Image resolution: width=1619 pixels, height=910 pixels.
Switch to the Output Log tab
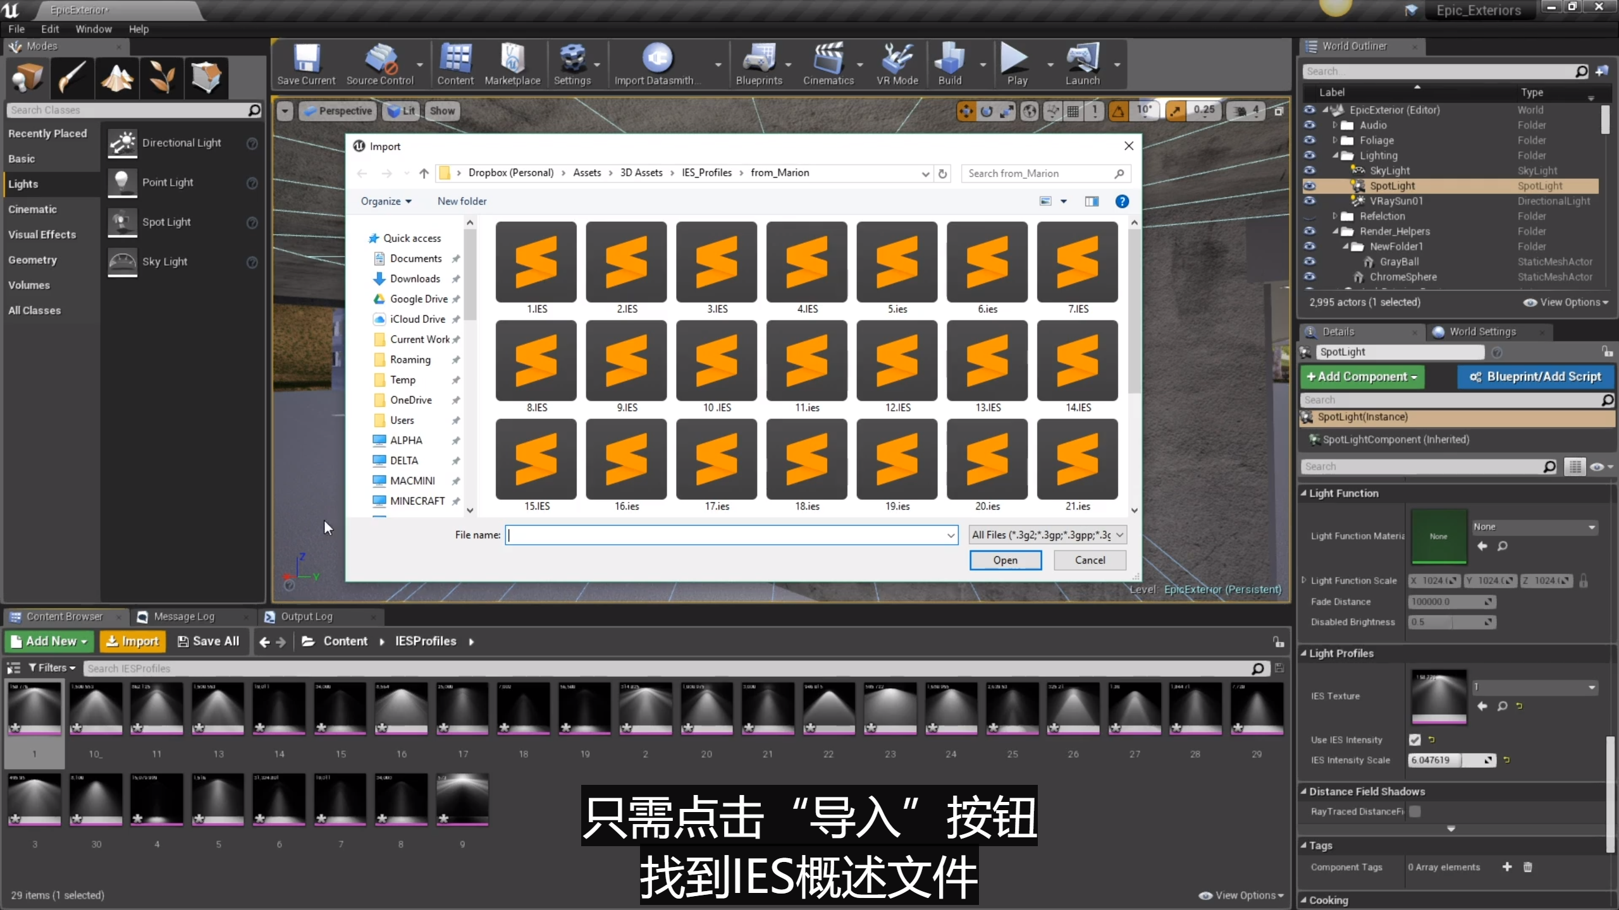pyautogui.click(x=306, y=616)
